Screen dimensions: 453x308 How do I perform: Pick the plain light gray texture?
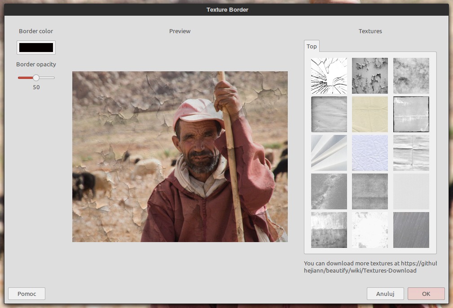pyautogui.click(x=411, y=191)
